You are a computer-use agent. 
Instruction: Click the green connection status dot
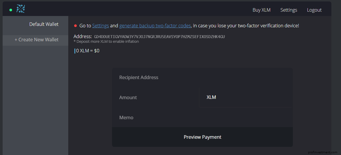click(x=11, y=10)
